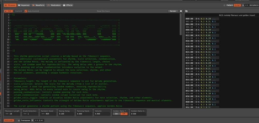Switch to the Keyzones tab
259x123 pixels.
click(x=24, y=5)
